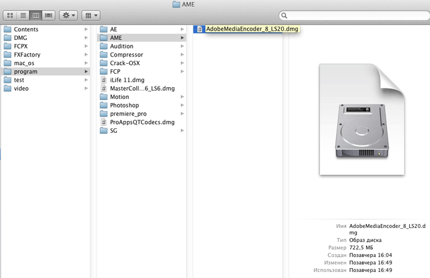Select the premiere_pro folder icon
The image size is (430, 278).
click(x=104, y=114)
